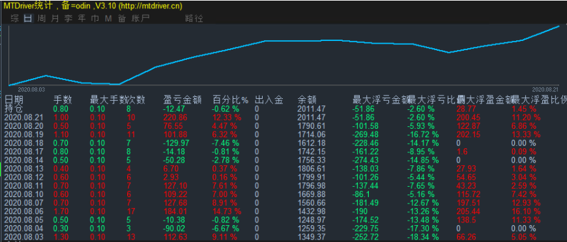
Task: Click percentage cell 14.73 %
Action: tap(226, 211)
